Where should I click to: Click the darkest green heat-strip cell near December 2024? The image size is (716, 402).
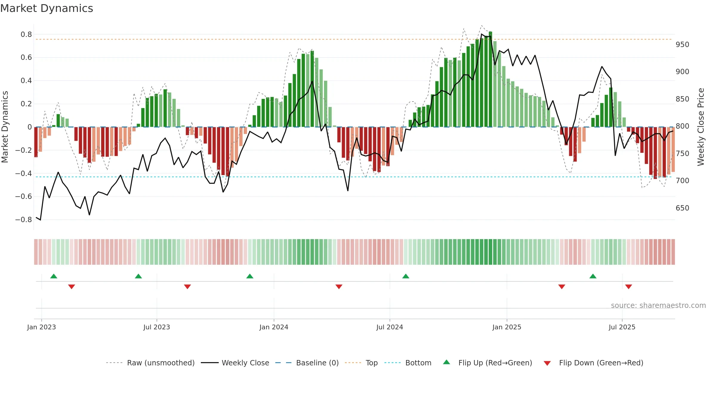pos(490,252)
